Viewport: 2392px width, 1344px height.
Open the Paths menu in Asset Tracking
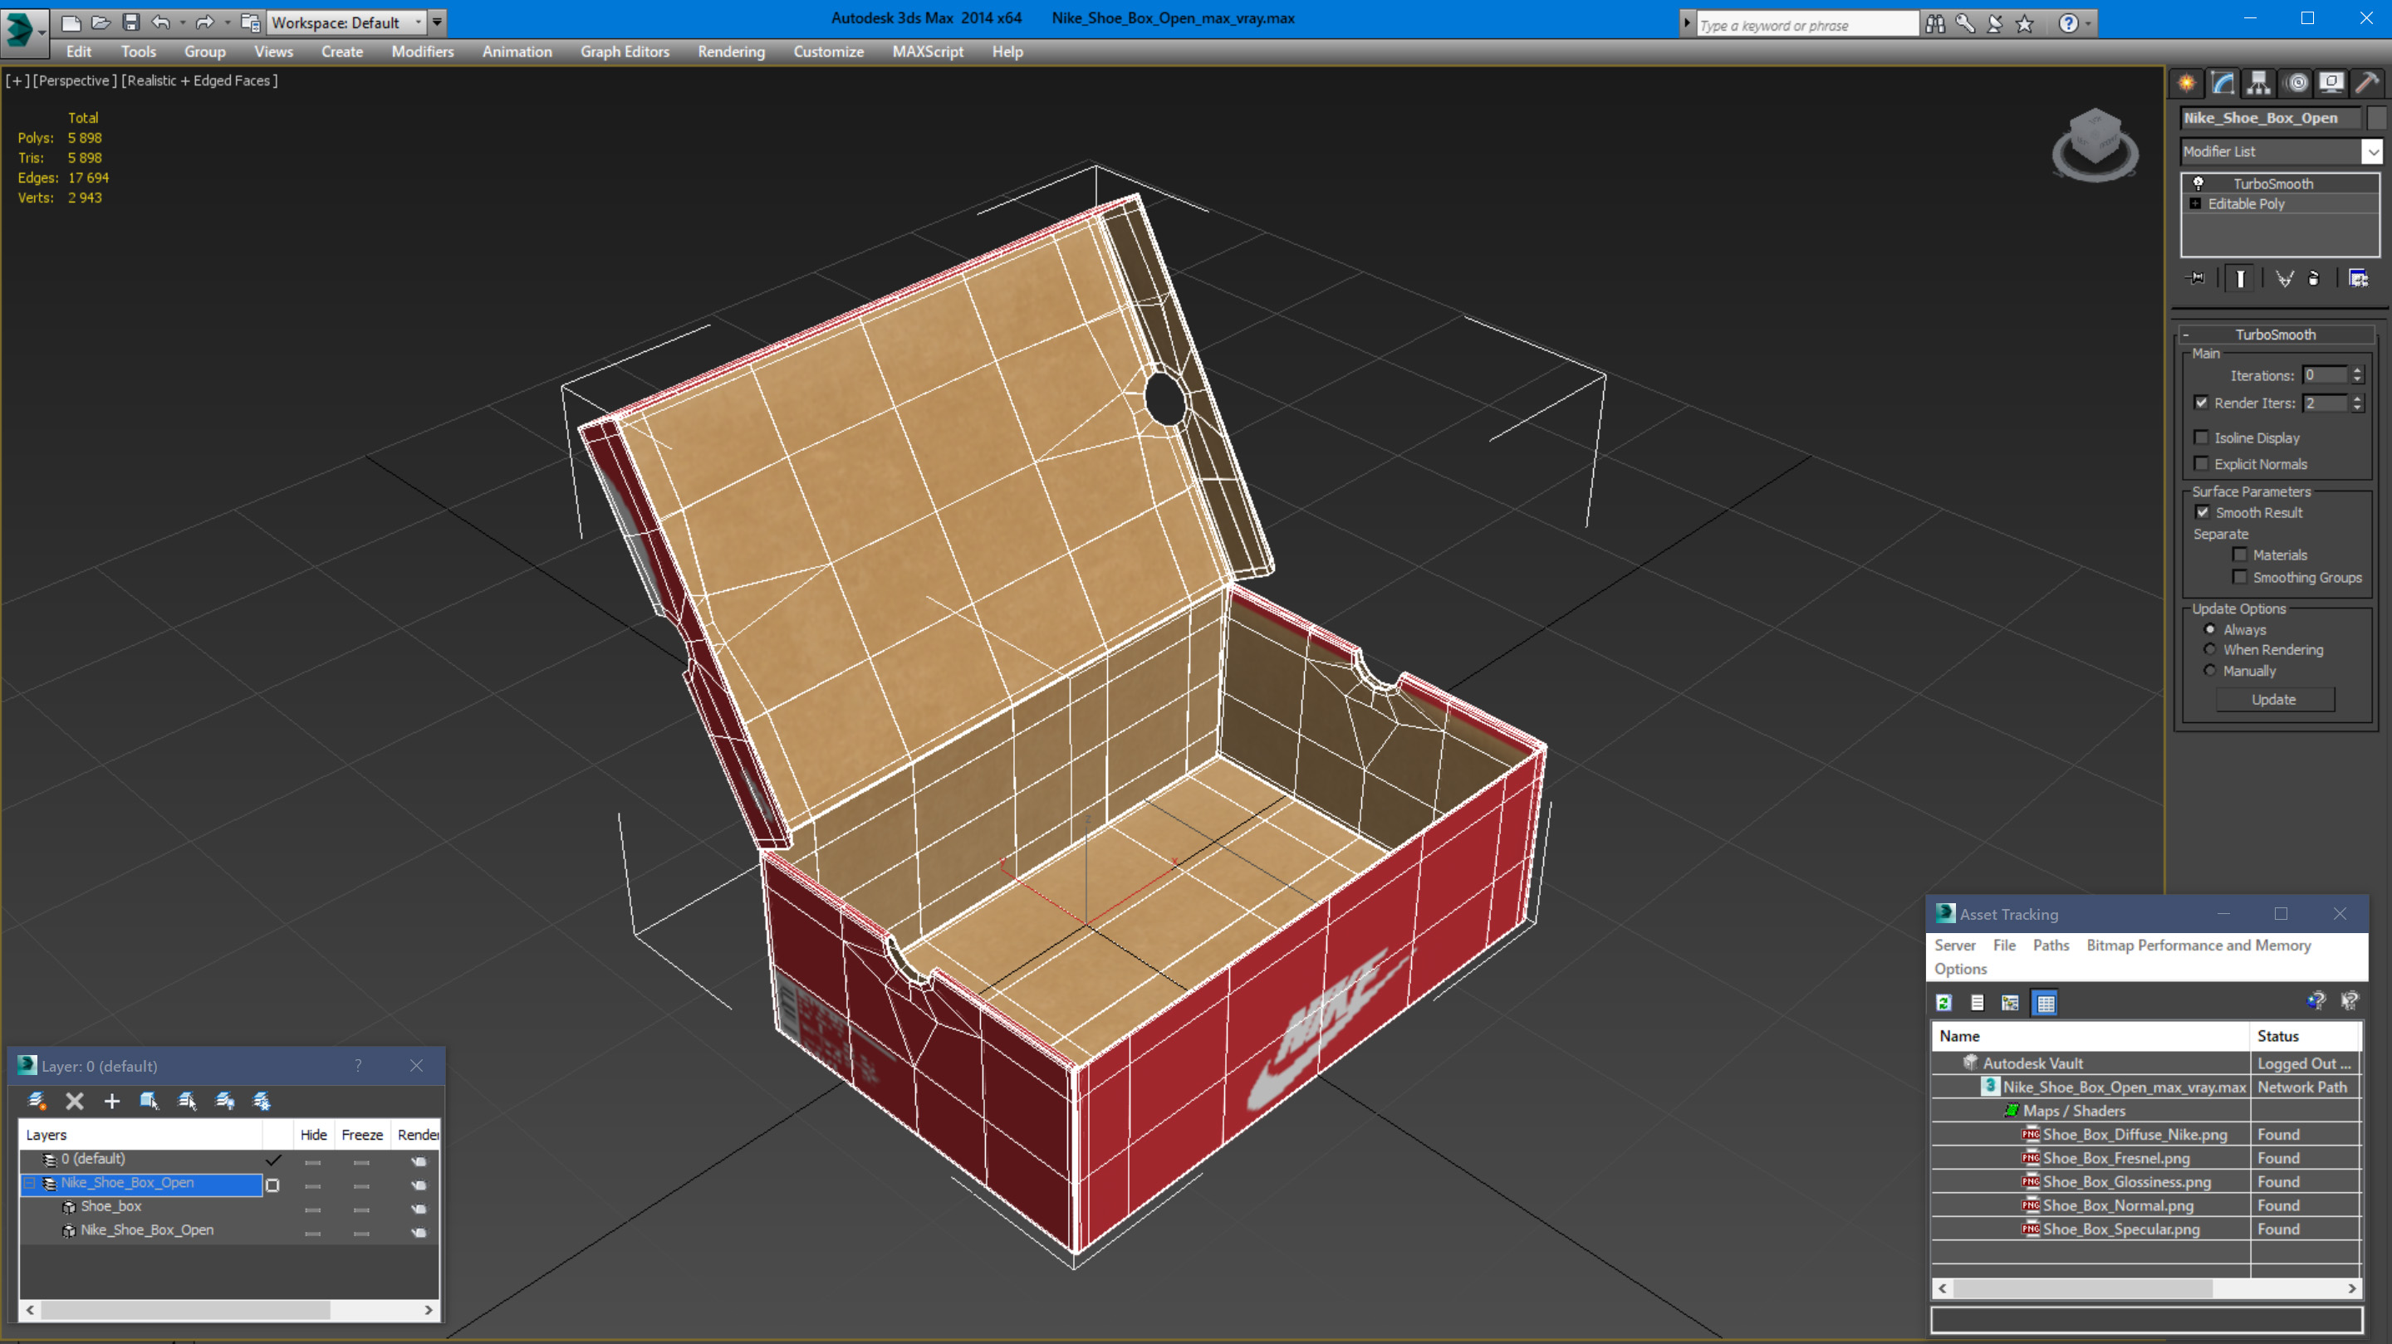point(2051,945)
